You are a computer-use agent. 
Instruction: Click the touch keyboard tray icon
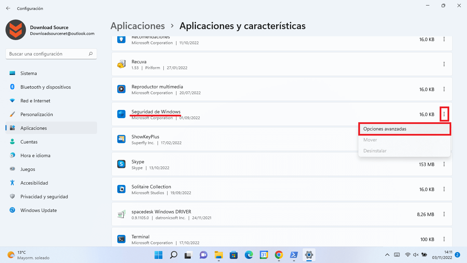tap(397, 255)
